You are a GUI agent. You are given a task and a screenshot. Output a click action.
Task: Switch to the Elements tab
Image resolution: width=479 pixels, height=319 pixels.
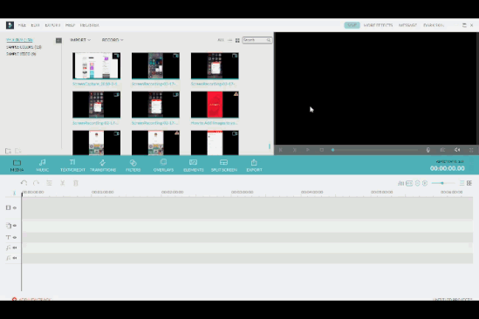(194, 166)
